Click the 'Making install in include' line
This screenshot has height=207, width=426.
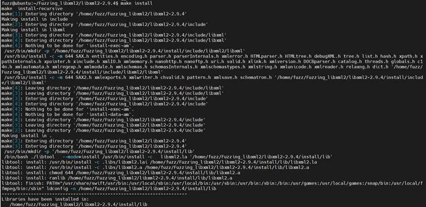(34, 19)
